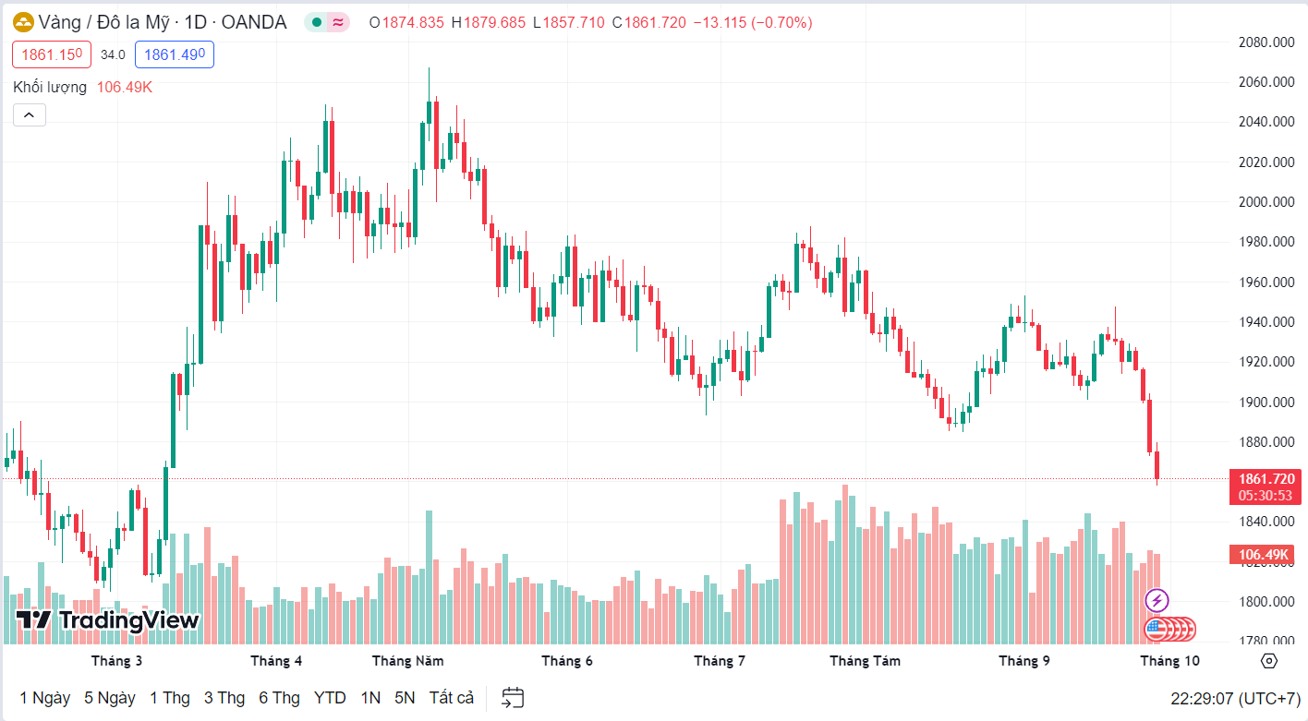Collapse the indicator legend with chevron

click(30, 115)
